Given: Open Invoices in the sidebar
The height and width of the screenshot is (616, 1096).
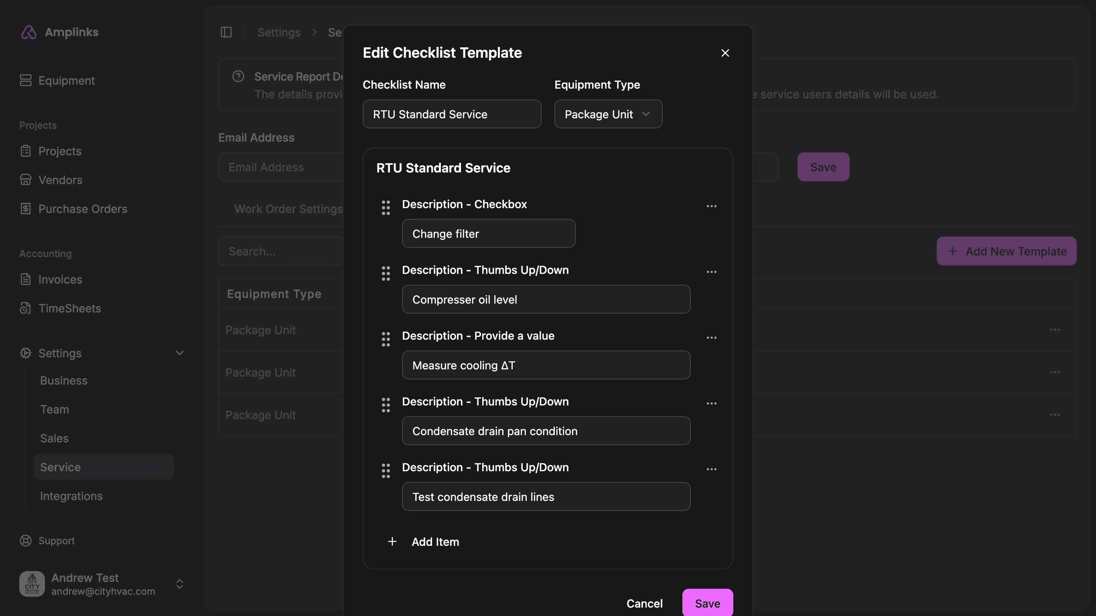Looking at the screenshot, I should [60, 280].
